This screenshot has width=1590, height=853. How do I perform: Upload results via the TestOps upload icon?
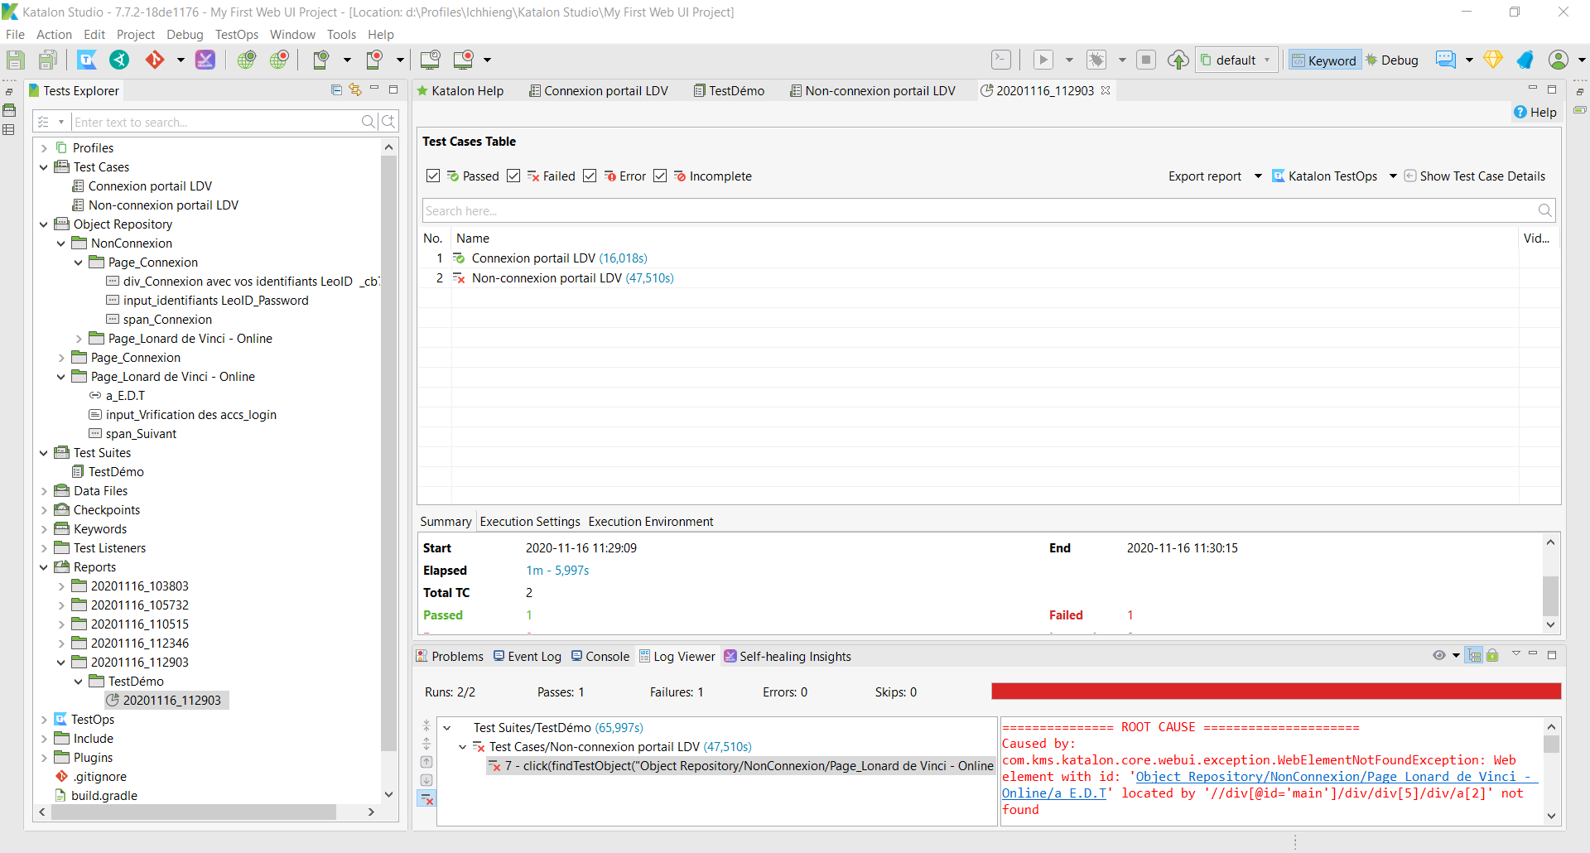[x=1178, y=60]
